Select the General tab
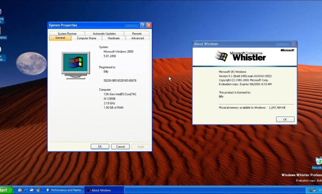This screenshot has width=322, height=194. tap(60, 38)
